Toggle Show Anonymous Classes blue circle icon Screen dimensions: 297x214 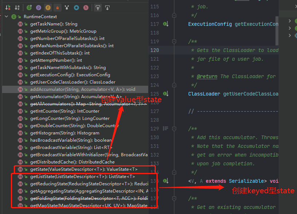tap(76, 8)
